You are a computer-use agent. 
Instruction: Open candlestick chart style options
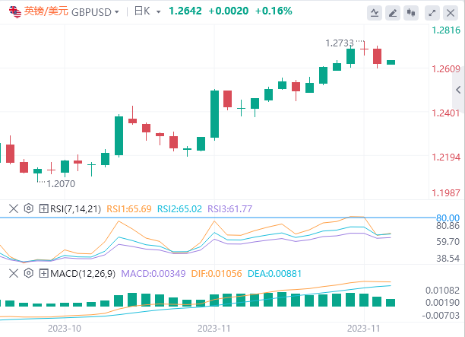[x=412, y=12]
